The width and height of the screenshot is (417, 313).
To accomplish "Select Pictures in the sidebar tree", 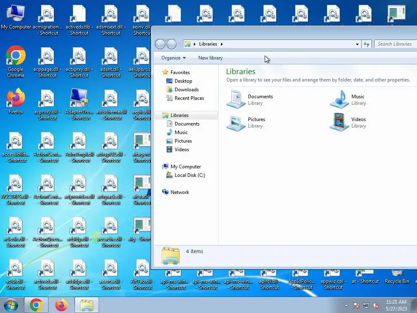I will coord(179,141).
